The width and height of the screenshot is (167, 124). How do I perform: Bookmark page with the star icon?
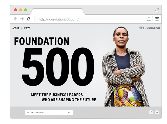(149, 19)
